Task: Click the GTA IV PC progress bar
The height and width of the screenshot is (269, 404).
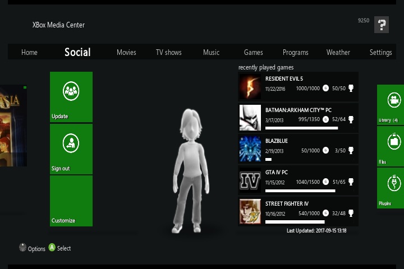Action: click(x=300, y=191)
